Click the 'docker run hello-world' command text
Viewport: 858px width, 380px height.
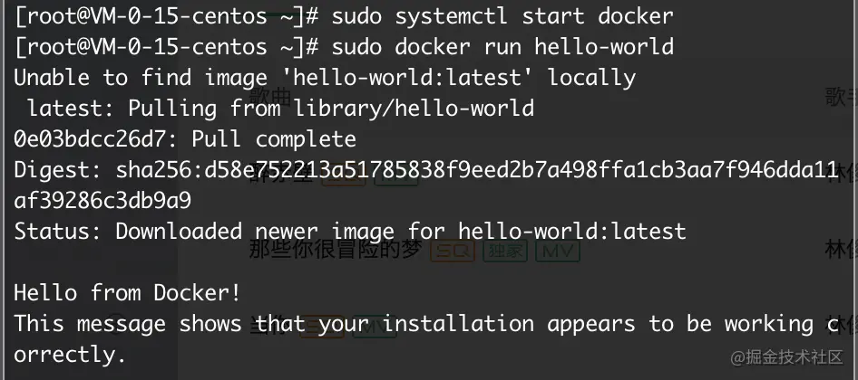[502, 46]
